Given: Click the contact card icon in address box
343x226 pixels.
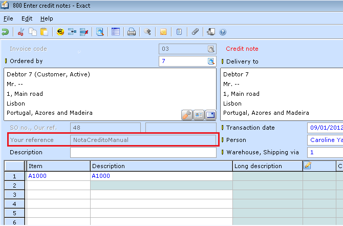Looking at the screenshot, I should pyautogui.click(x=199, y=115).
